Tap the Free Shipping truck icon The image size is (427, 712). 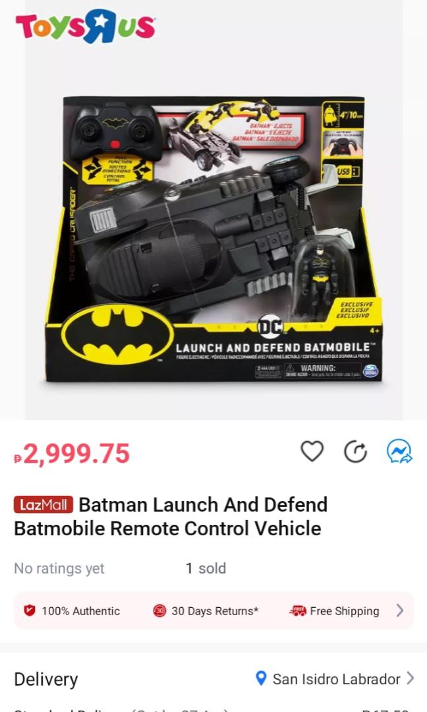[298, 610]
